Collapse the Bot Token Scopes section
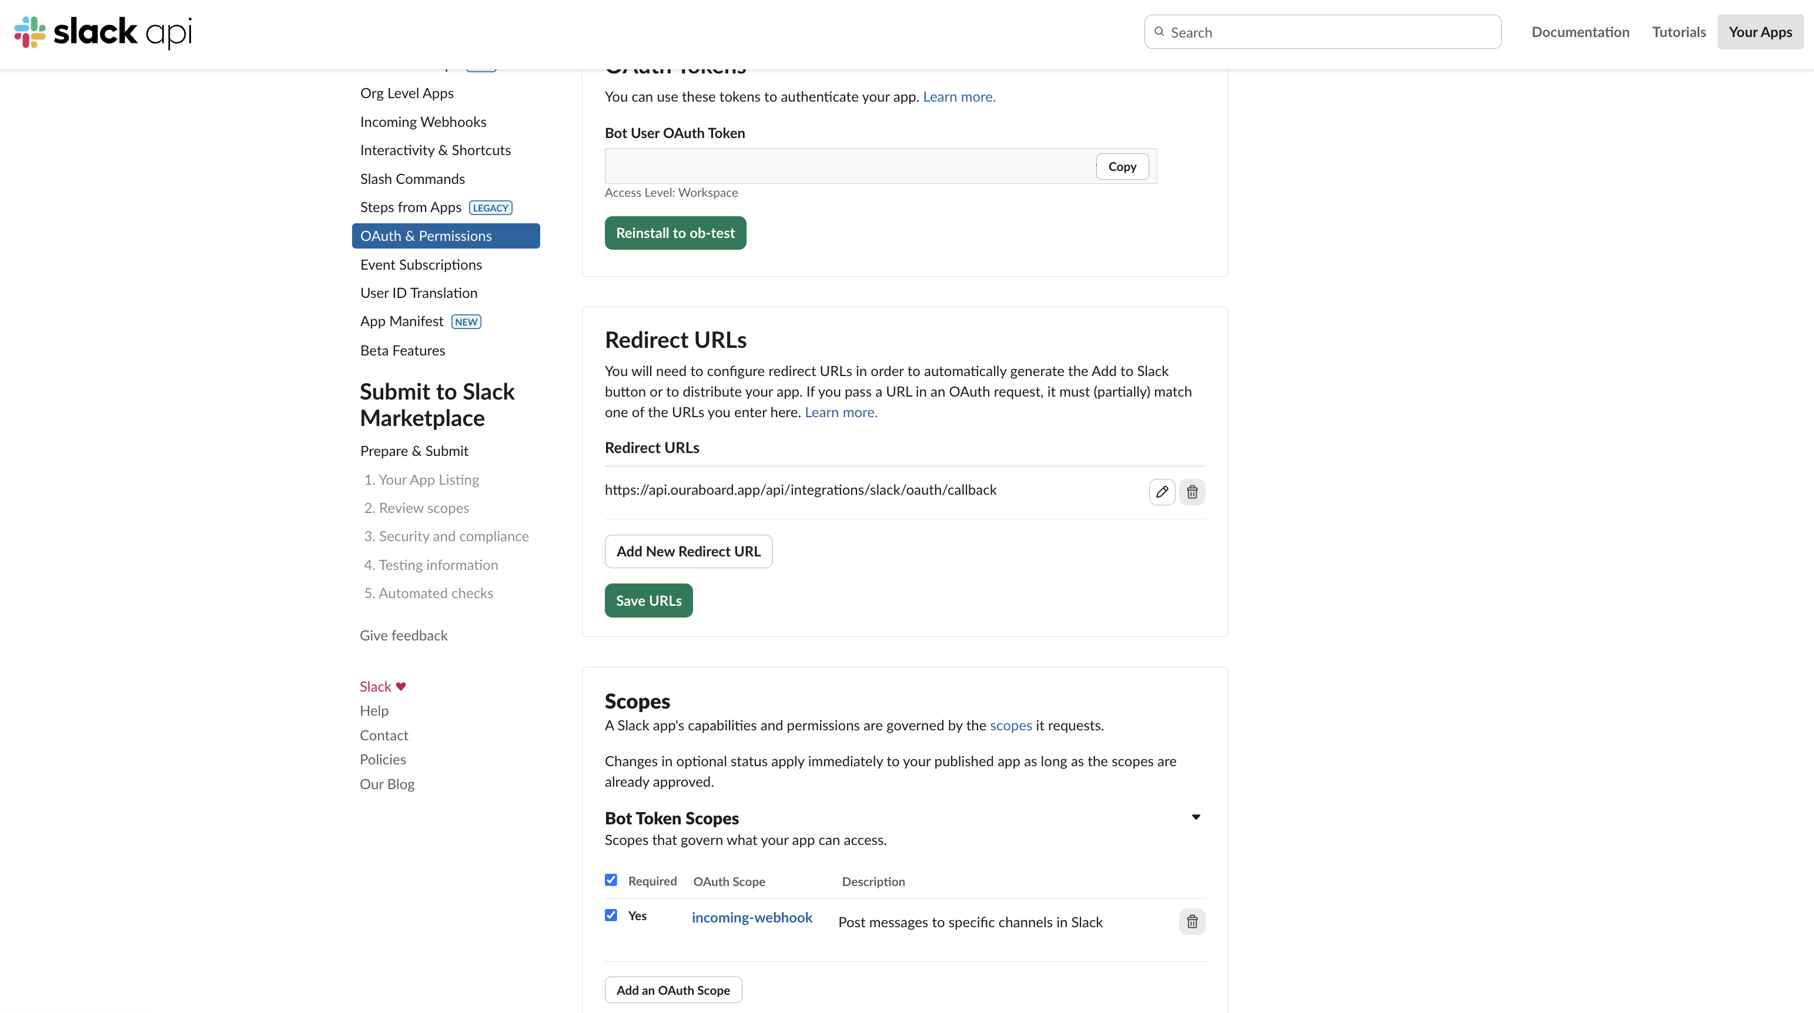The height and width of the screenshot is (1013, 1814). pos(1196,817)
